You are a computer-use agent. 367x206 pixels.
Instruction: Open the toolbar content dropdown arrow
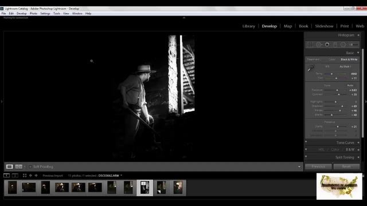click(x=299, y=167)
